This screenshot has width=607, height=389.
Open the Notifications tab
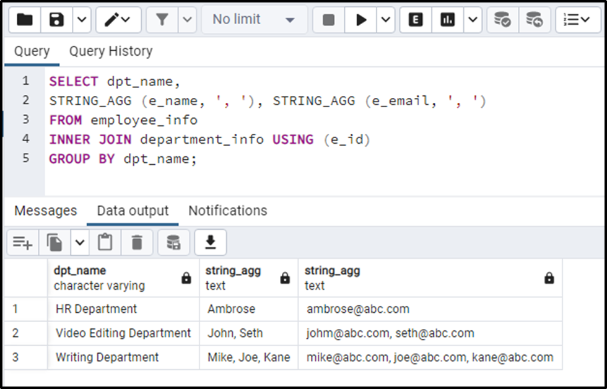coord(227,211)
